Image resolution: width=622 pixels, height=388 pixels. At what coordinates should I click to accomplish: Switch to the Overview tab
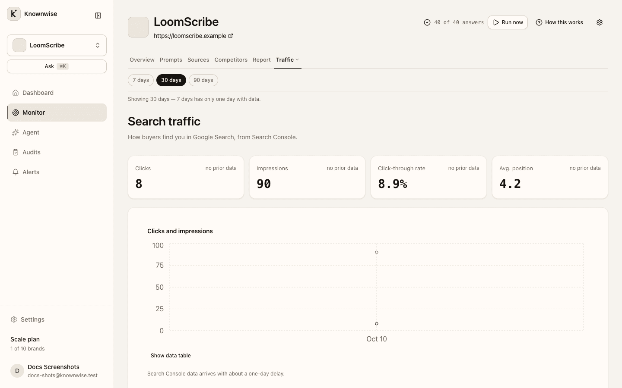(142, 60)
